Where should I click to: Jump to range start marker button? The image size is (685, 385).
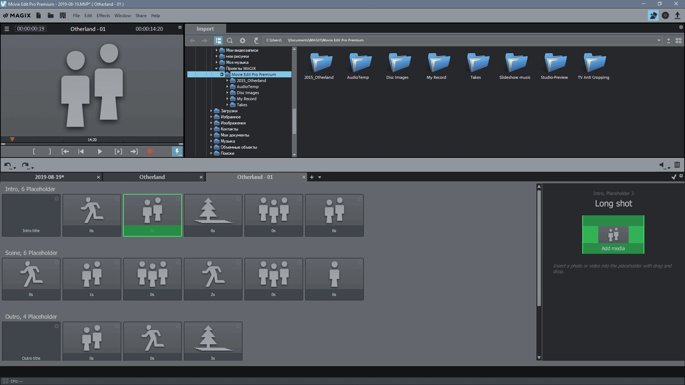coord(65,152)
